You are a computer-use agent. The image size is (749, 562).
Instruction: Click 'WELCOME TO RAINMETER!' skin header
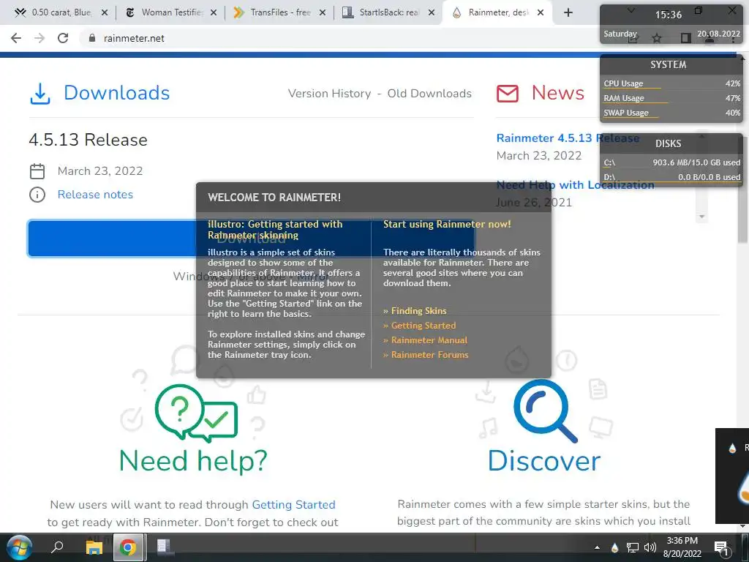(x=274, y=198)
